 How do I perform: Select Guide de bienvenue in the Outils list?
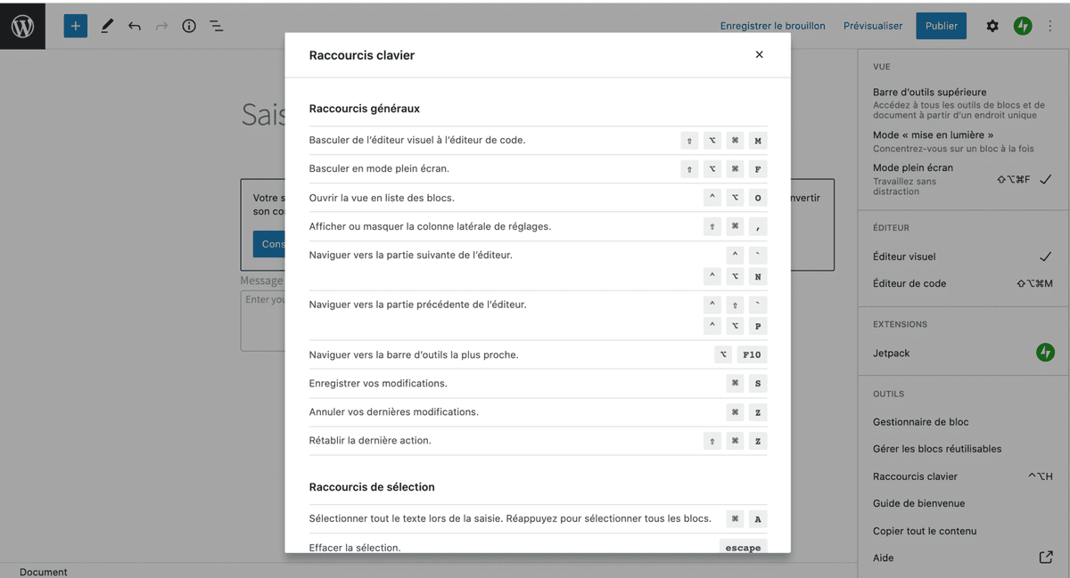pos(919,503)
